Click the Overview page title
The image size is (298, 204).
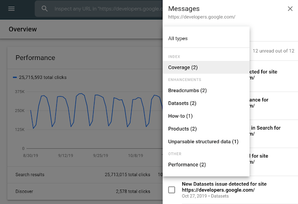click(23, 29)
